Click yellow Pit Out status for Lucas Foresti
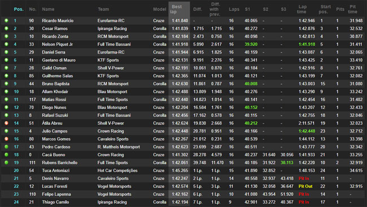This screenshot has width=367, height=207. (305, 187)
